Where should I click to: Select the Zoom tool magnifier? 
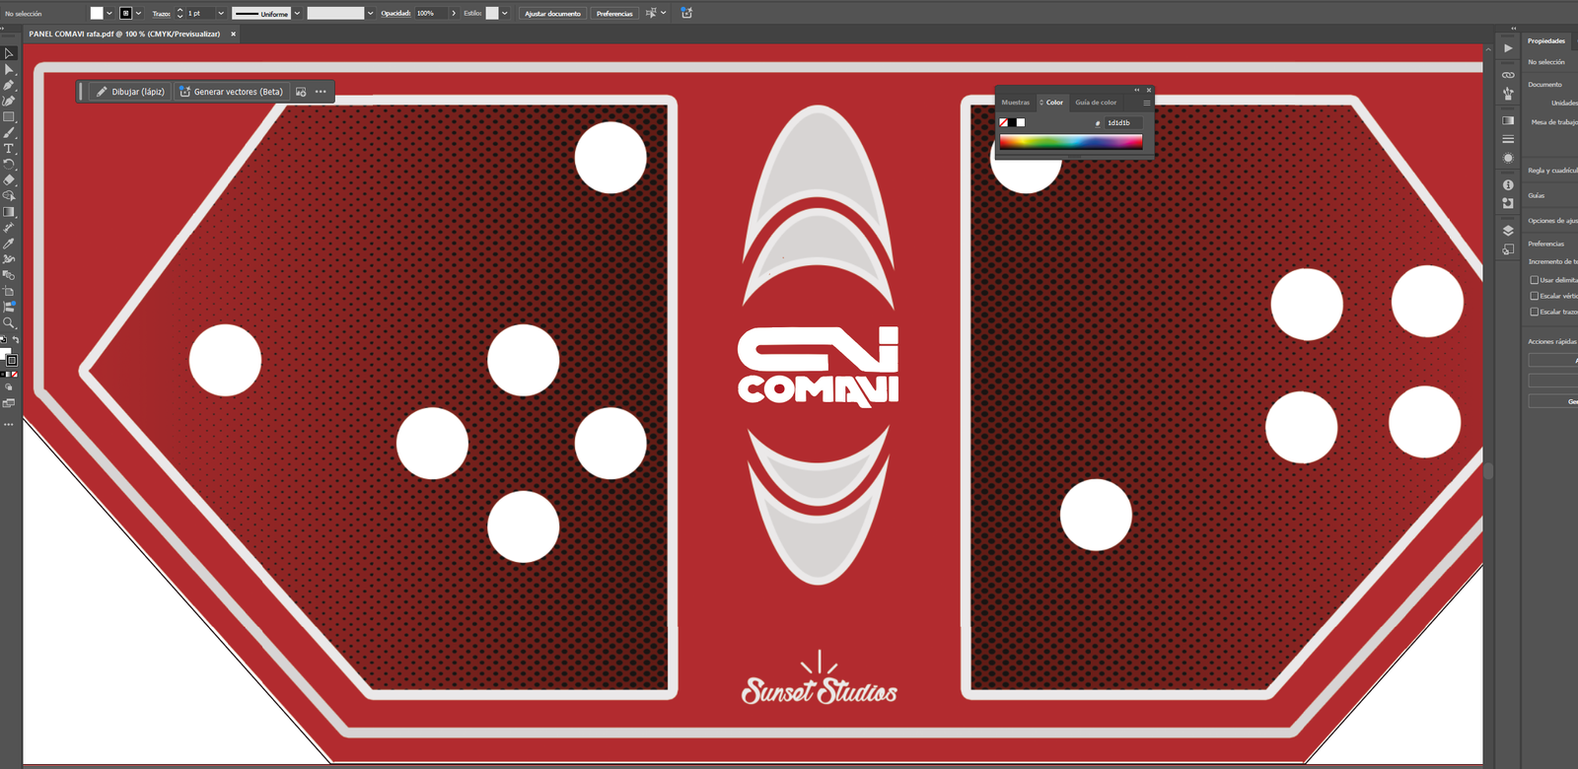click(9, 322)
